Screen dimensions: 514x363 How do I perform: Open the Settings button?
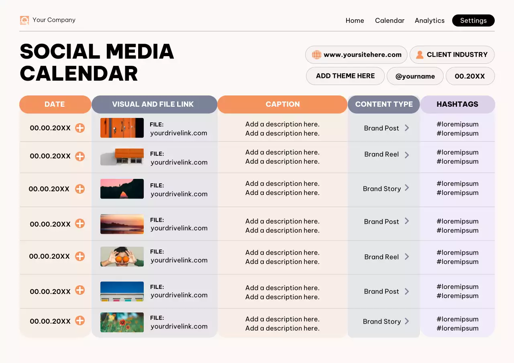[473, 20]
